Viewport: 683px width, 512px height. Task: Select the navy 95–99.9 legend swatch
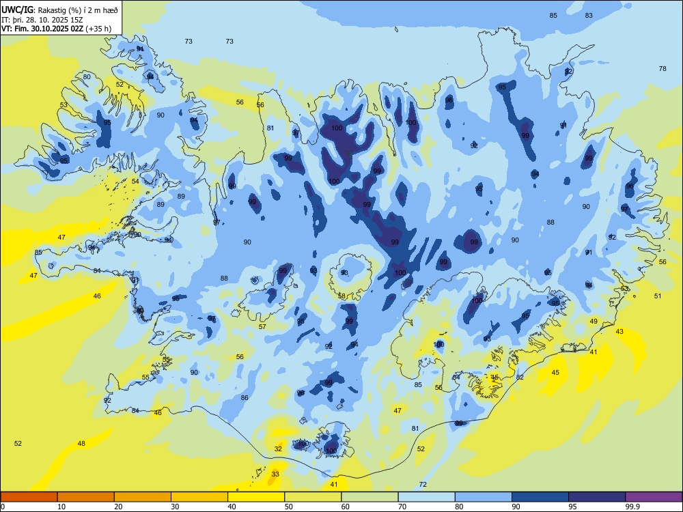point(597,497)
